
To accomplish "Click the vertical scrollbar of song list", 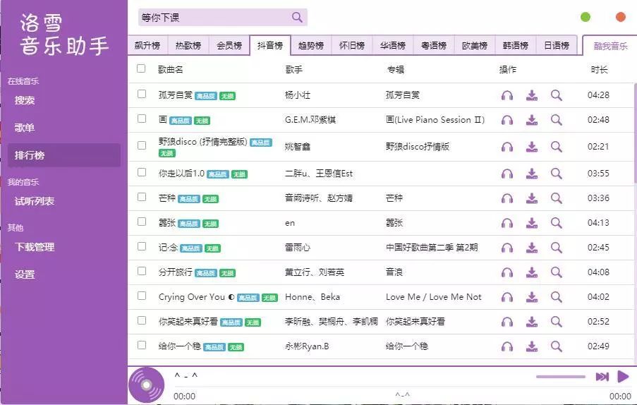I will (x=635, y=133).
